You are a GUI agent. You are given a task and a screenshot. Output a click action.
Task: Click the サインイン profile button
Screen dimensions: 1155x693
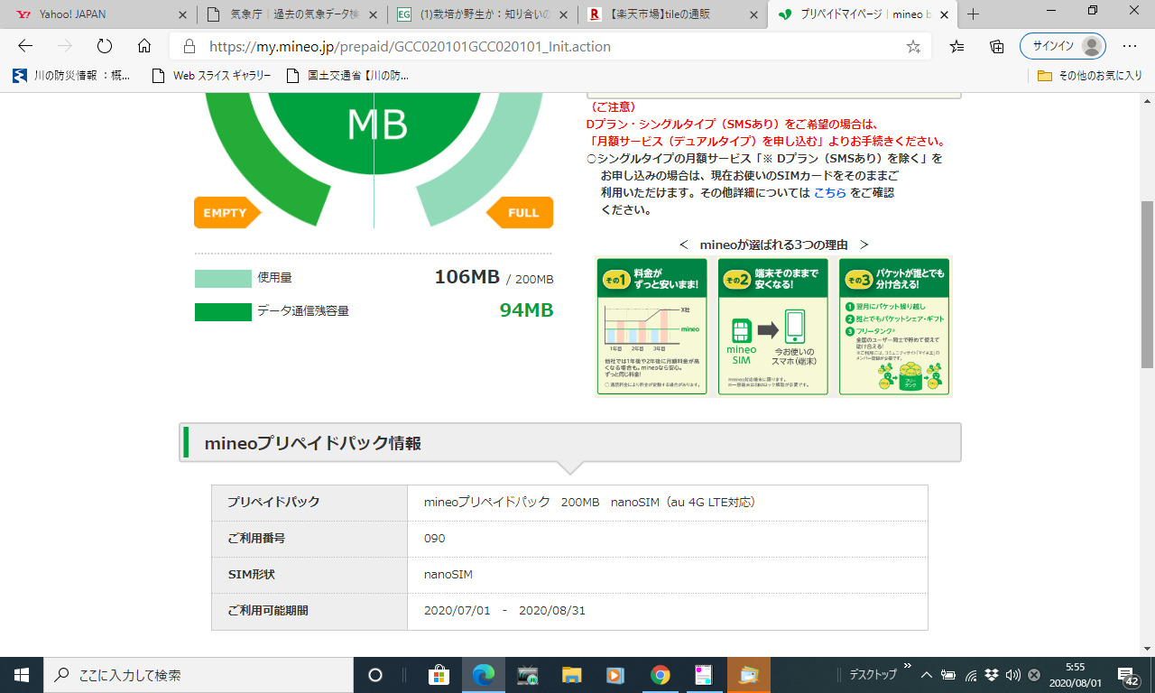coord(1062,47)
